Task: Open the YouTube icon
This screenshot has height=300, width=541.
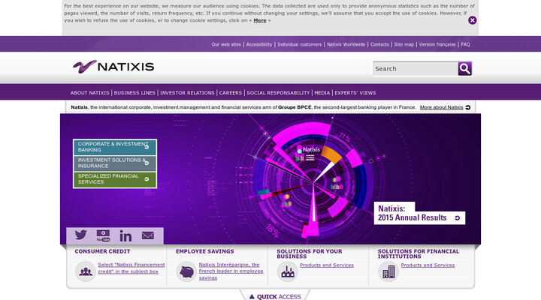Action: pyautogui.click(x=103, y=235)
